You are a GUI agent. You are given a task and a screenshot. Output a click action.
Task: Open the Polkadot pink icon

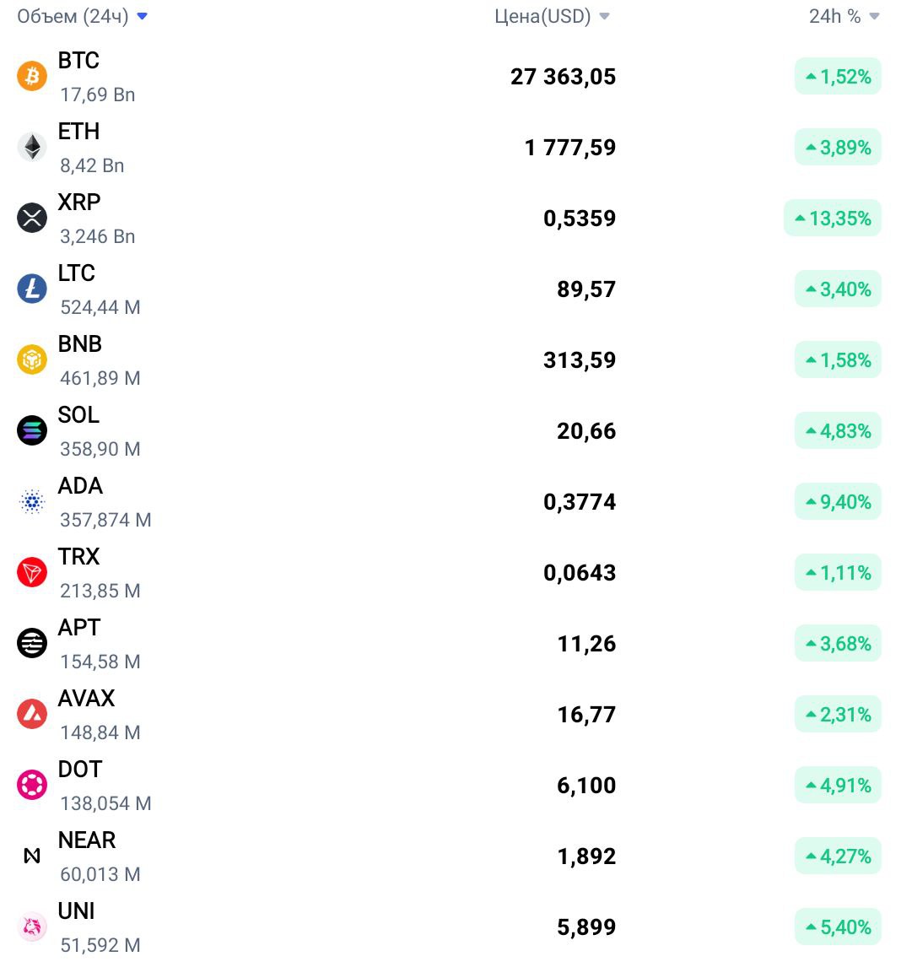32,786
